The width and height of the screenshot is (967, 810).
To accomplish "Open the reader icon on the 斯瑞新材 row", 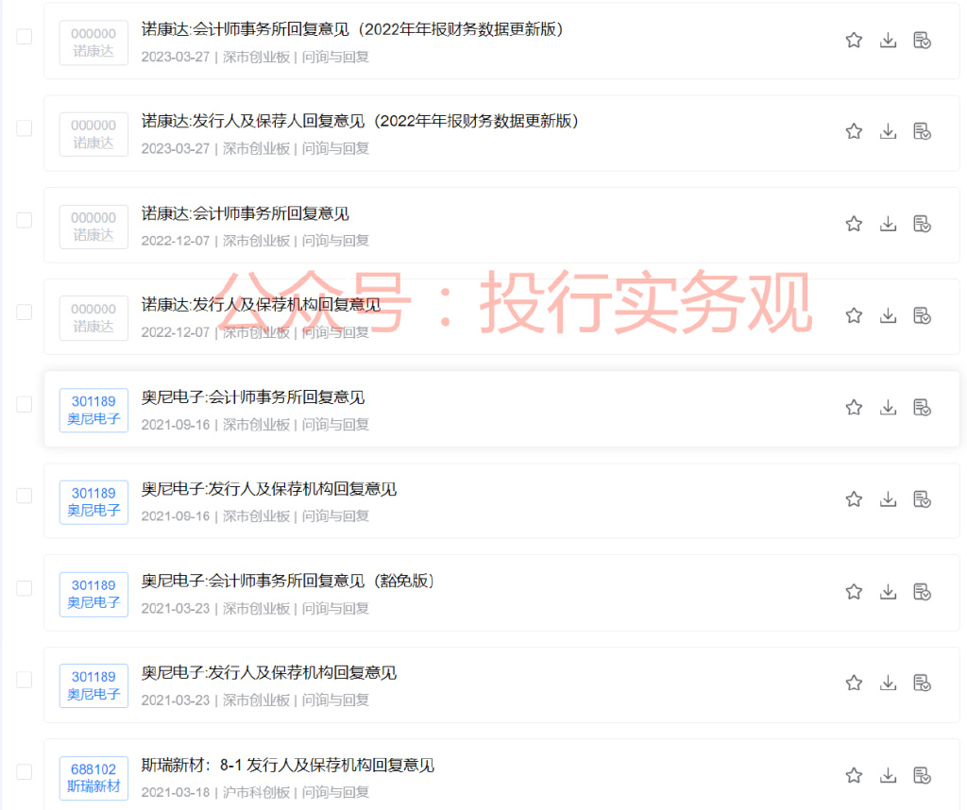I will tap(922, 774).
